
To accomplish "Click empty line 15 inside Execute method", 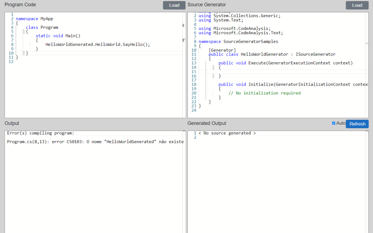I will [x=276, y=71].
